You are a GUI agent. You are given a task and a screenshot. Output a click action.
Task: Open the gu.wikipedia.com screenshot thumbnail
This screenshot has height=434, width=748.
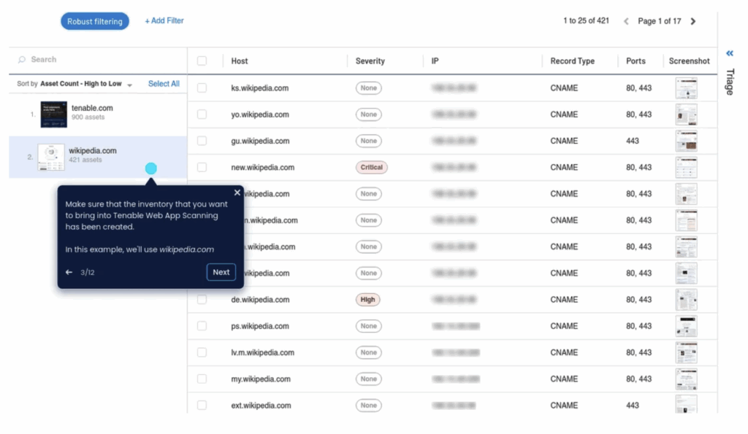687,141
